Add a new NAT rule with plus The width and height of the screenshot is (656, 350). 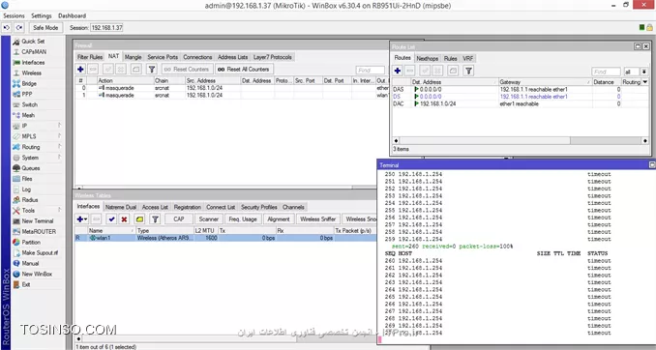tap(80, 70)
